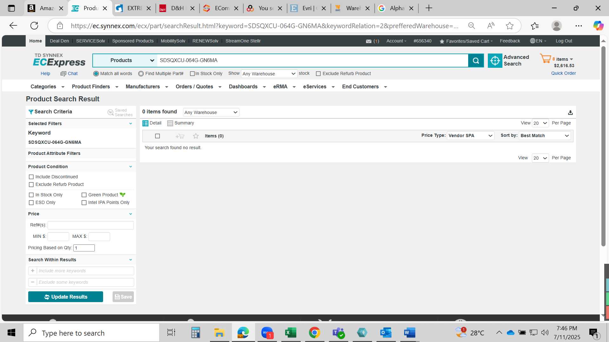The image size is (609, 342).
Task: Open the Orders / Quotes menu
Action: (199, 87)
